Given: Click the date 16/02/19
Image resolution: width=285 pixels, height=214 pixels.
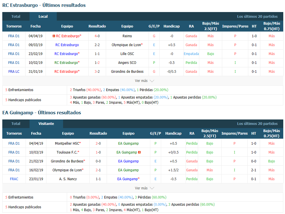Looking at the screenshot, I should (36, 170).
